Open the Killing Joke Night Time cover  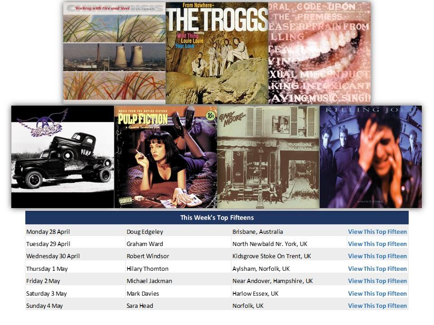[x=371, y=157]
